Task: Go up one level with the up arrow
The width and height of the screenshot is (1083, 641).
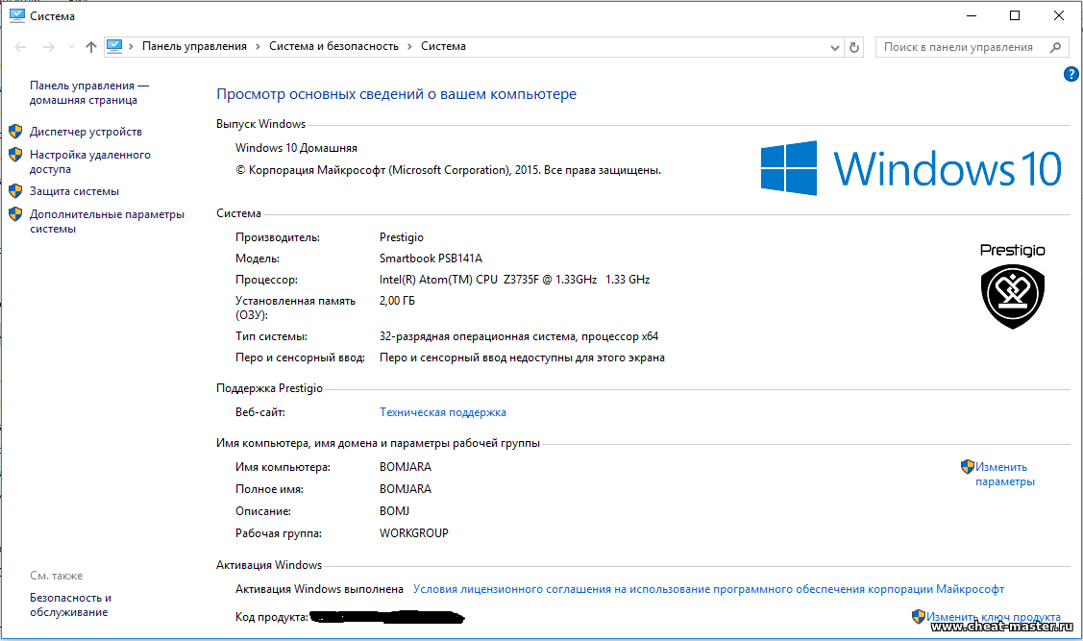Action: (x=91, y=47)
